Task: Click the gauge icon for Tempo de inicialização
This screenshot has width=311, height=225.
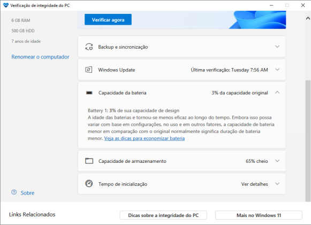Action: click(x=89, y=184)
